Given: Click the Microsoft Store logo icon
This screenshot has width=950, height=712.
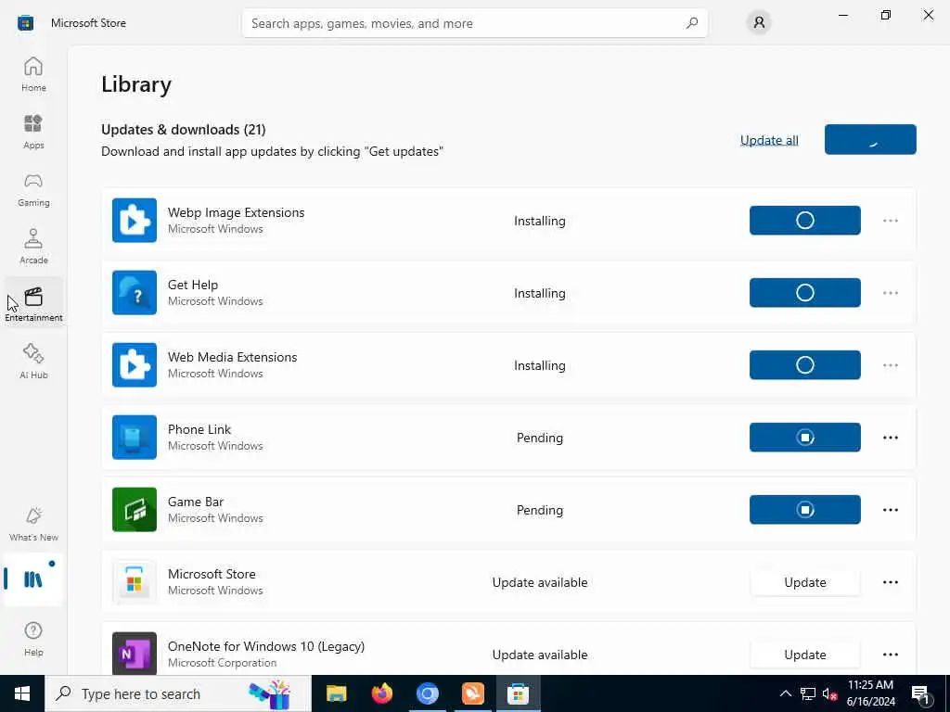Looking at the screenshot, I should (x=25, y=23).
